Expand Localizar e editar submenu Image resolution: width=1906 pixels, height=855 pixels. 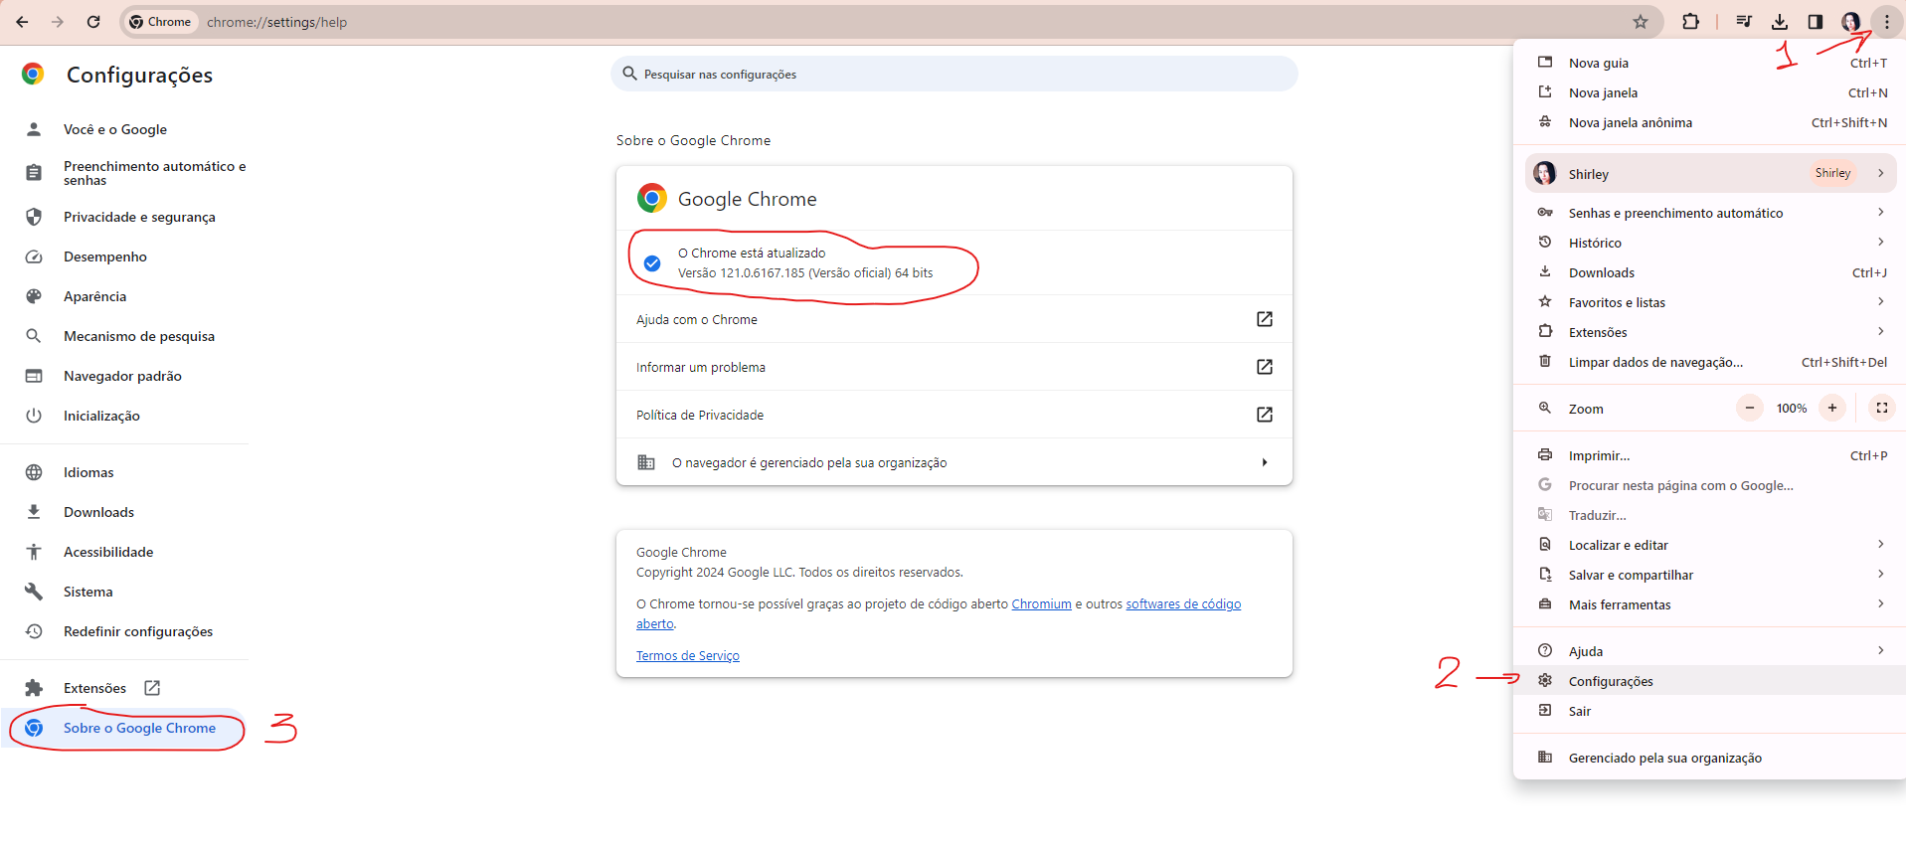pyautogui.click(x=1709, y=545)
